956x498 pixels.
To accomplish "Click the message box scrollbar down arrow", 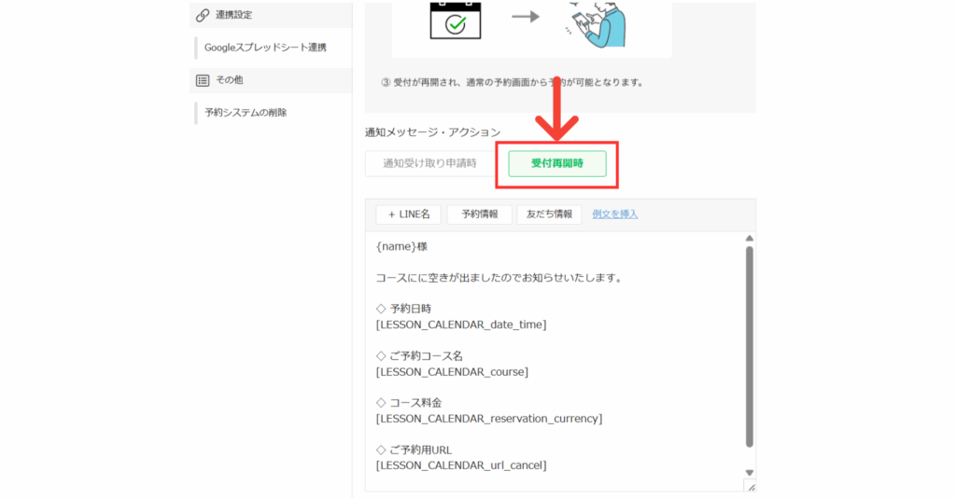I will click(x=749, y=473).
